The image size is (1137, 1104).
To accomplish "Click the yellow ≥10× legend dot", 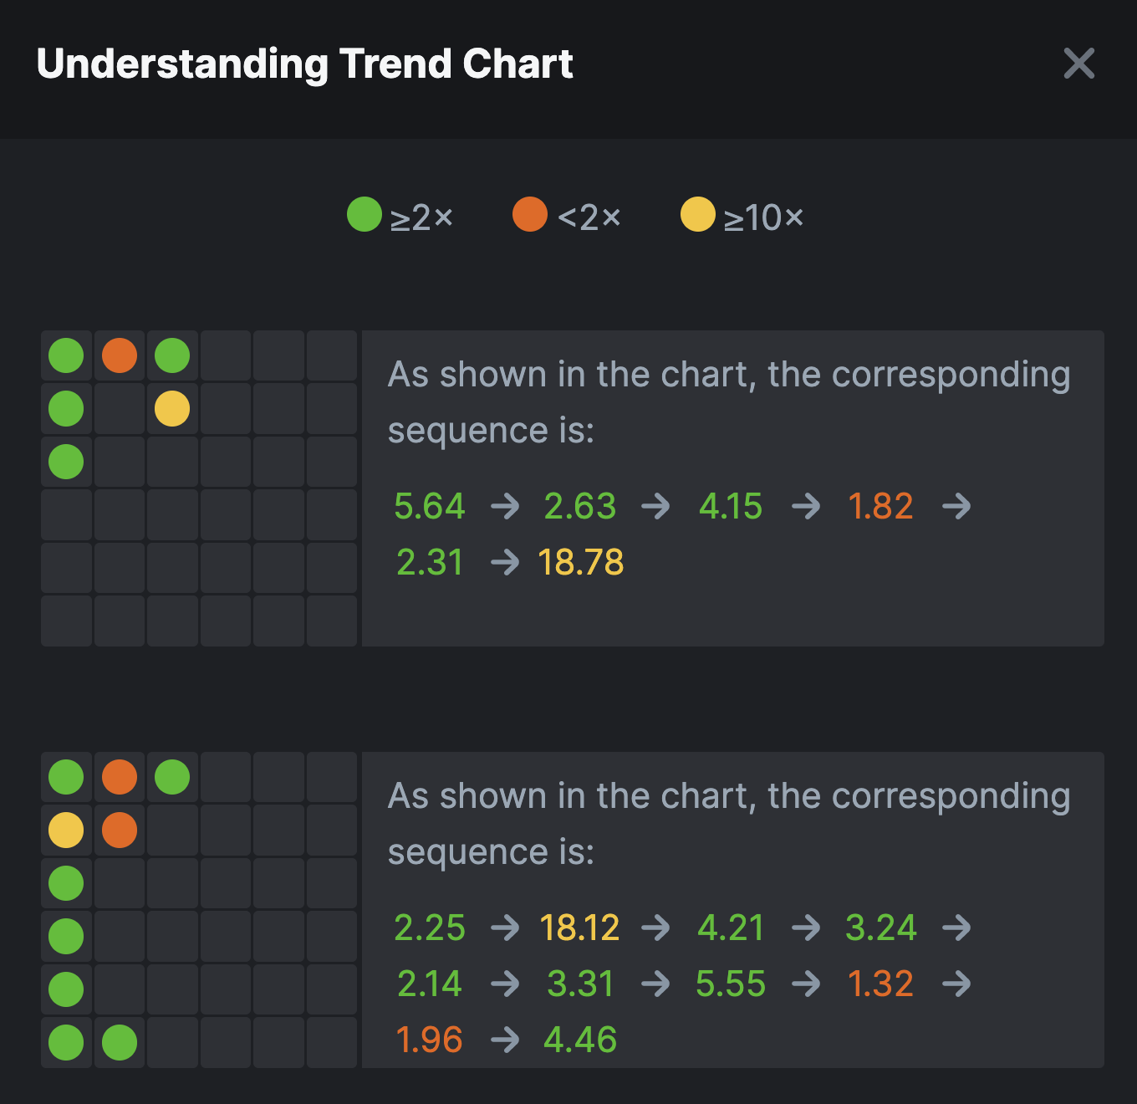I will point(697,214).
